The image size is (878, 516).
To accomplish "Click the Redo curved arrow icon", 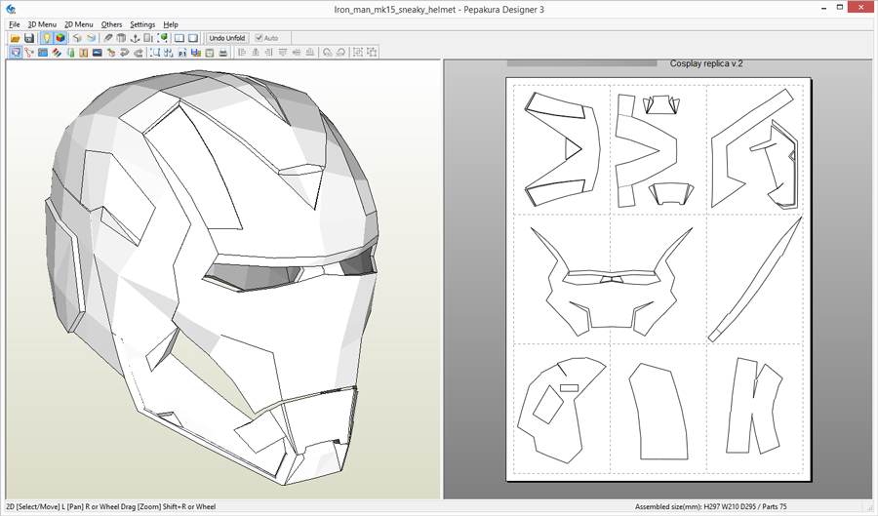I will coord(138,53).
